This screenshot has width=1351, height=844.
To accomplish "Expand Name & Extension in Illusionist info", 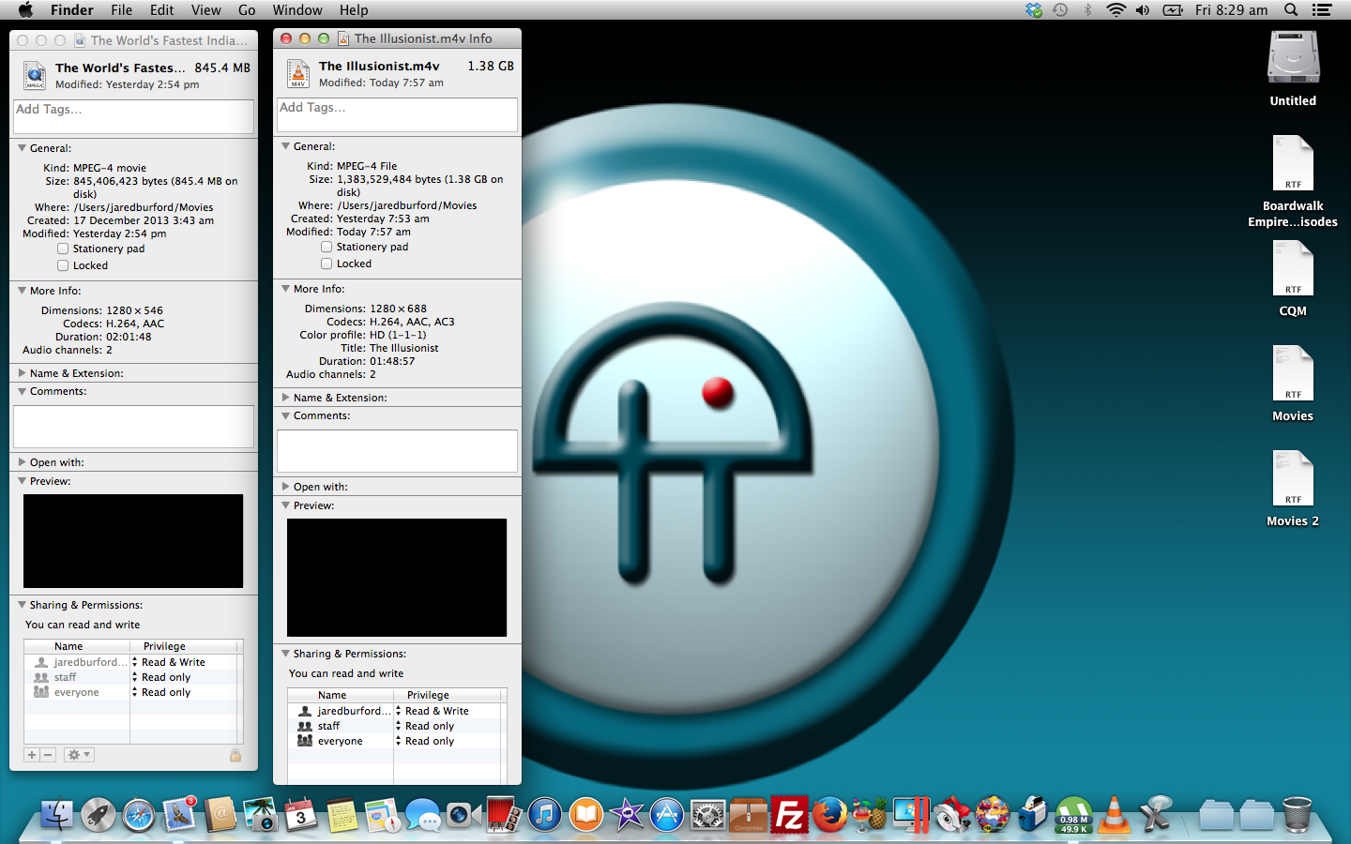I will (x=286, y=398).
